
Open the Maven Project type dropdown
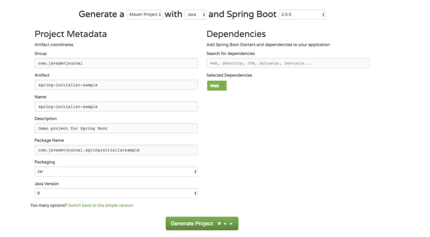click(x=144, y=15)
